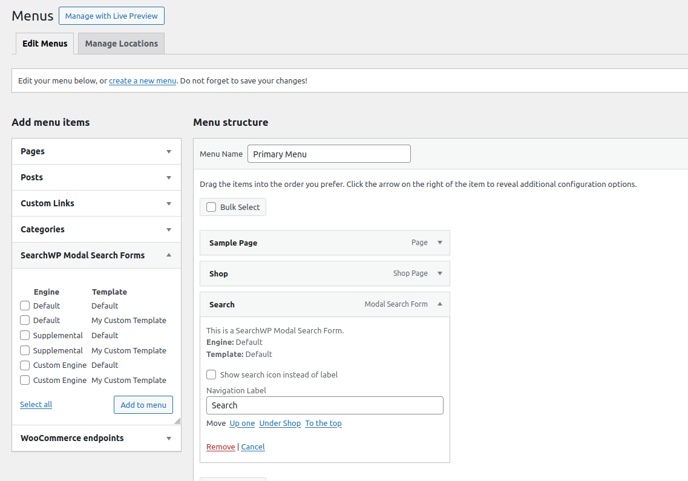The width and height of the screenshot is (688, 481).
Task: Remove the Search menu item
Action: click(x=220, y=447)
